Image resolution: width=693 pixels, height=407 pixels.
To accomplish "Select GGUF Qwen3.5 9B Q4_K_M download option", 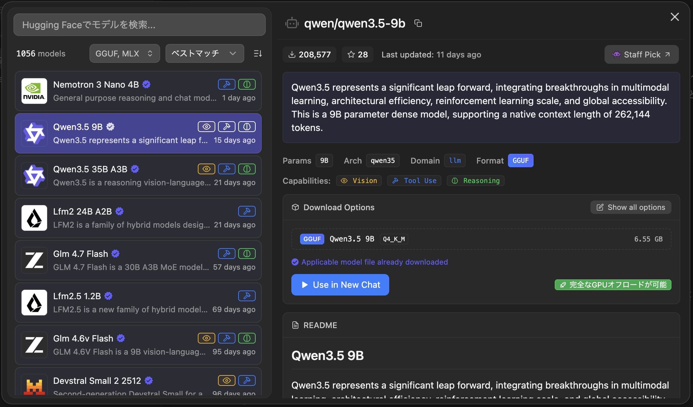I will tap(481, 239).
